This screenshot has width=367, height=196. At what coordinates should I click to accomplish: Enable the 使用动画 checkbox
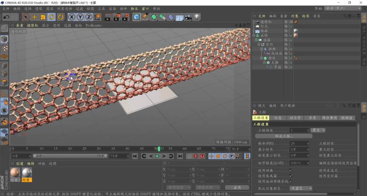pyautogui.click(x=291, y=170)
